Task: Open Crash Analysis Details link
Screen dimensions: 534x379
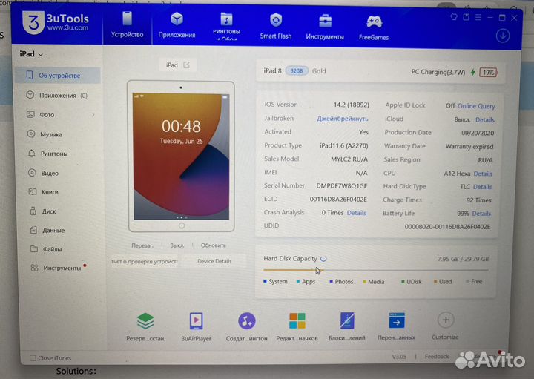Action: [x=357, y=213]
